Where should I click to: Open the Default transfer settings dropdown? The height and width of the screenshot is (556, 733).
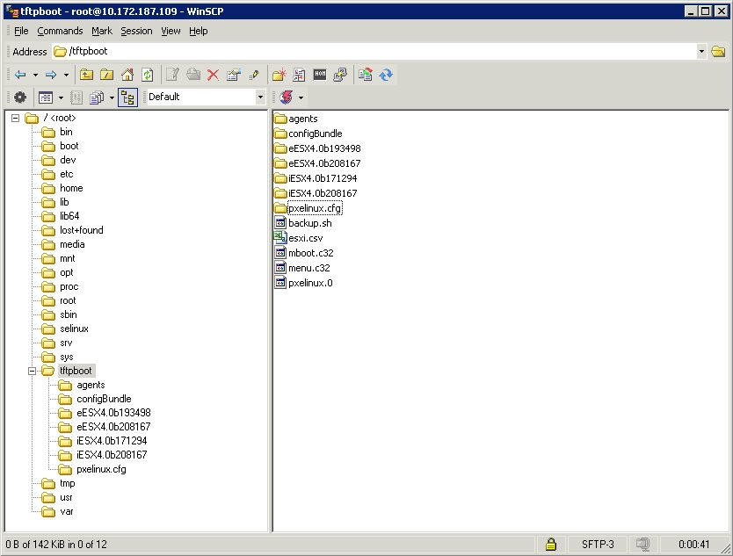coord(260,97)
